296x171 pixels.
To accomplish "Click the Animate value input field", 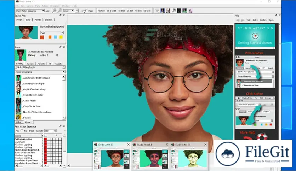I will coord(49,131).
